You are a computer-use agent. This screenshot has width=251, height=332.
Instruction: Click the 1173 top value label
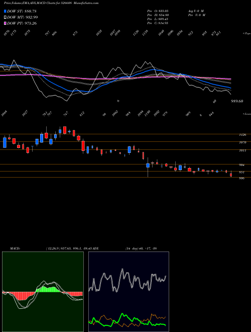point(14,33)
